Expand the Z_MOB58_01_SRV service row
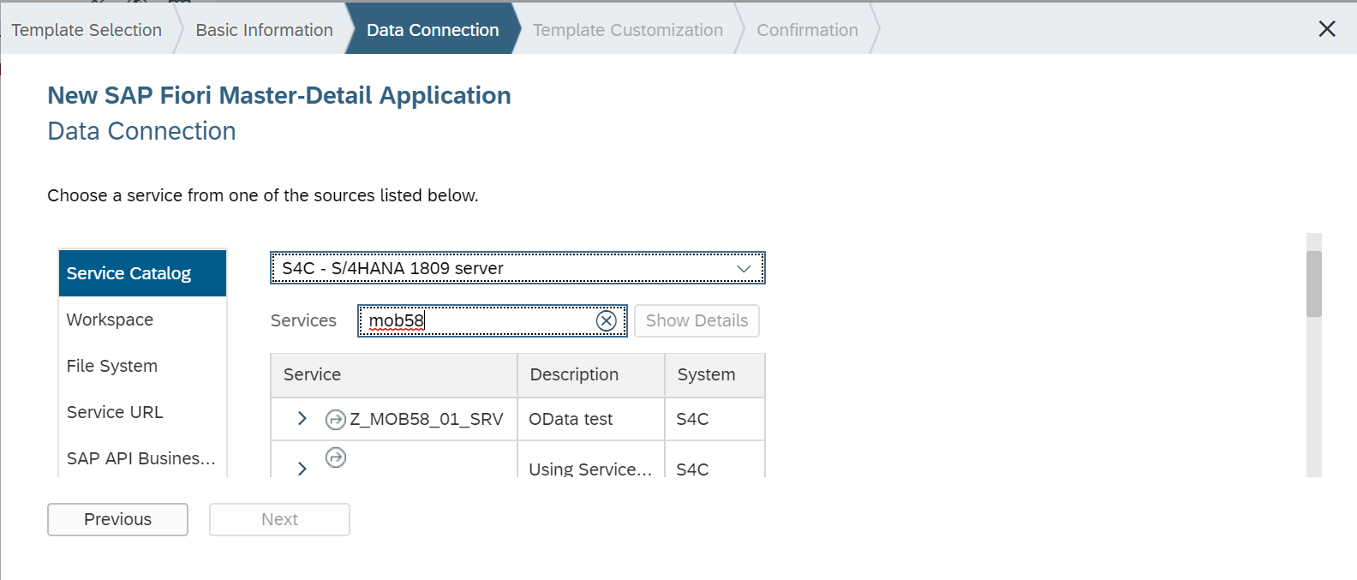The width and height of the screenshot is (1357, 580). click(302, 418)
